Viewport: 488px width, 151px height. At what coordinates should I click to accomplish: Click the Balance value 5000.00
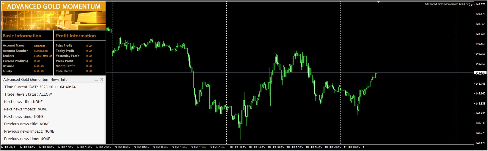click(x=39, y=66)
